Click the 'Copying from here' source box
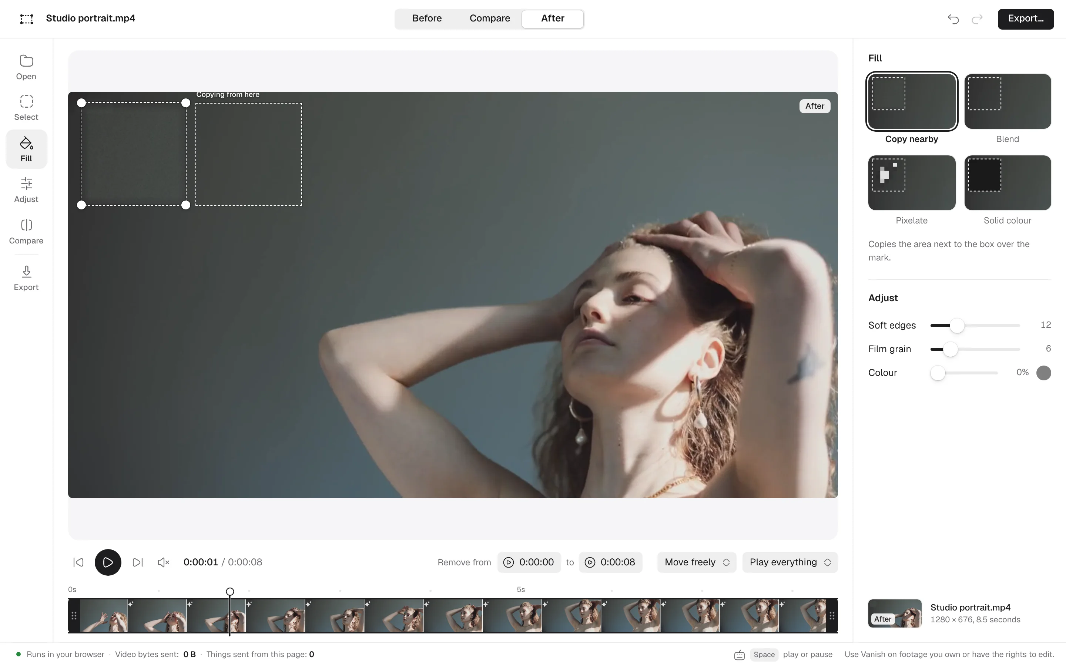Image resolution: width=1066 pixels, height=666 pixels. pos(249,154)
